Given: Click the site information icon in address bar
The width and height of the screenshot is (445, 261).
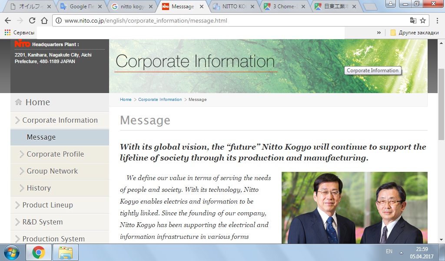Looking at the screenshot, I should pyautogui.click(x=59, y=20).
